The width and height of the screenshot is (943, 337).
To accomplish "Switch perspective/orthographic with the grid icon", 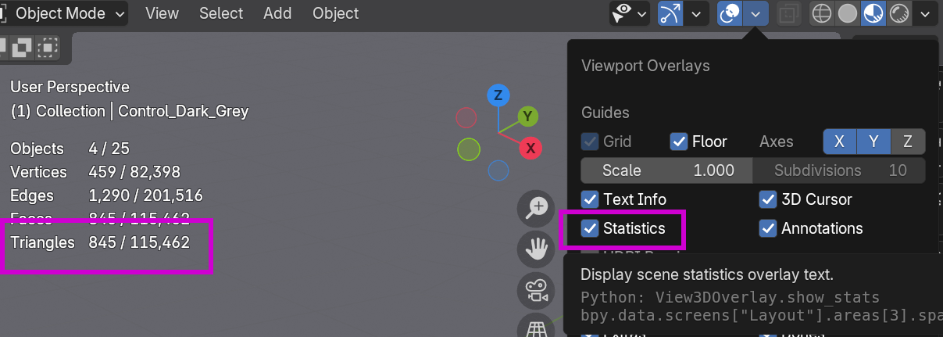I will click(x=537, y=328).
